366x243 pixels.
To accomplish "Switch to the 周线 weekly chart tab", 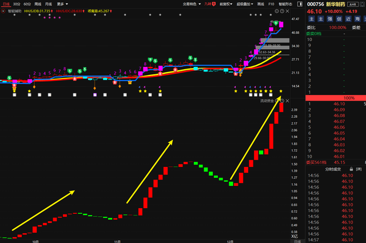I will (x=38, y=3).
